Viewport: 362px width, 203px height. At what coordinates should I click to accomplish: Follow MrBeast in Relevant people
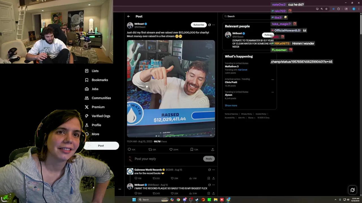(268, 35)
